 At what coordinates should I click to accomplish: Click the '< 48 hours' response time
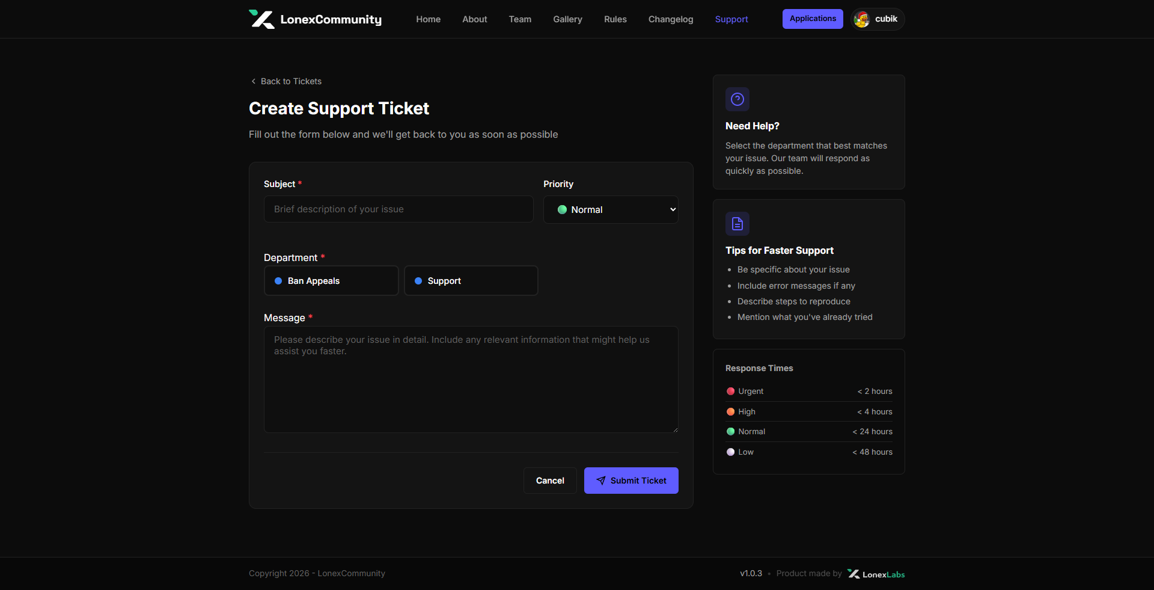[x=873, y=452]
